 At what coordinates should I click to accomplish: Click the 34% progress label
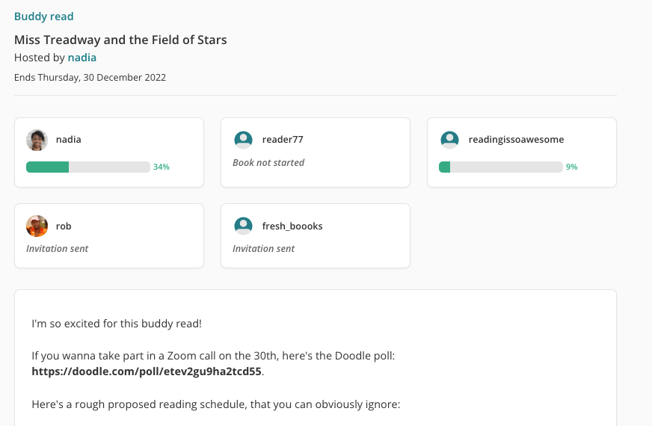(162, 167)
